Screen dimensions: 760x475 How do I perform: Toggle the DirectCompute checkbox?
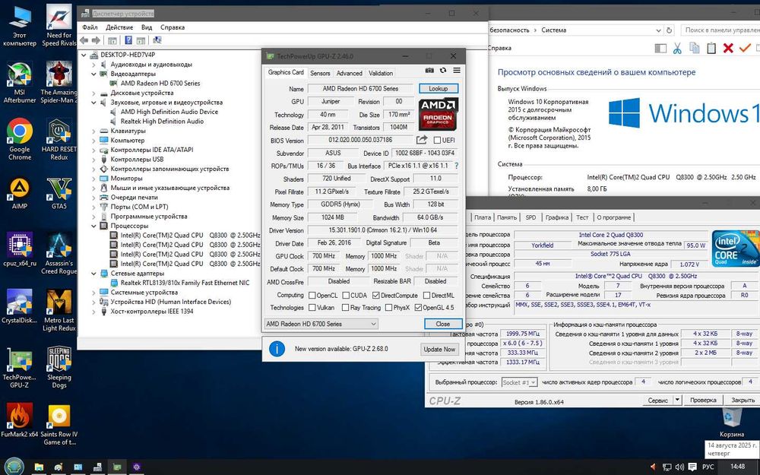pos(376,295)
